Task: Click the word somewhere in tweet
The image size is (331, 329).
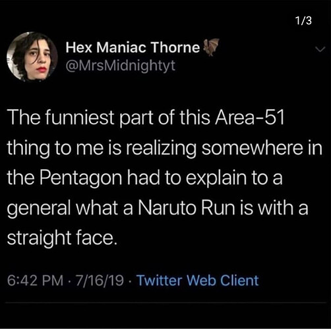Action: (x=252, y=147)
